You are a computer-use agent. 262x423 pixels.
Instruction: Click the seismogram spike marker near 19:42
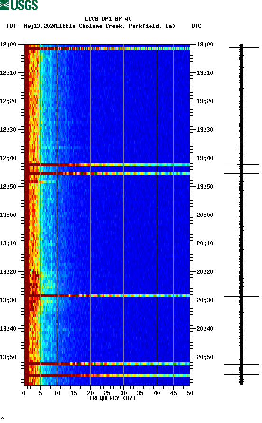click(x=241, y=164)
